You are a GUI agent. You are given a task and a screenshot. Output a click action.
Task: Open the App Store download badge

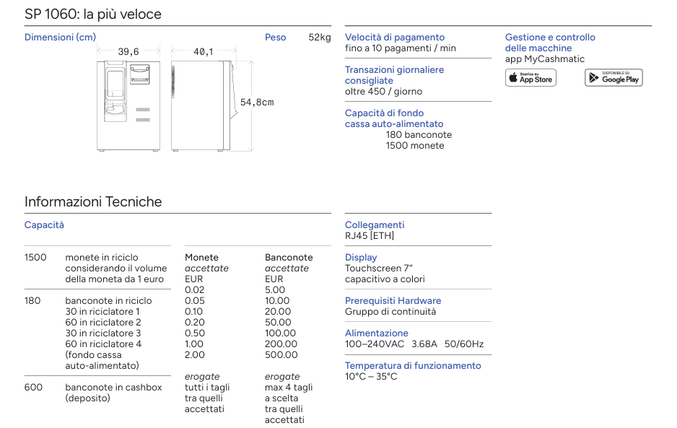pos(530,78)
